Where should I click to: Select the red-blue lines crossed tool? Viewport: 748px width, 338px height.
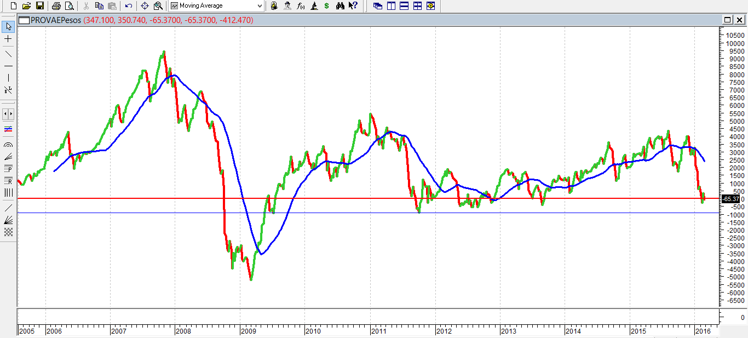point(8,129)
